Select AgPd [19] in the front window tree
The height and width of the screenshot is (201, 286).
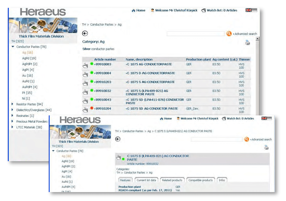(68, 161)
